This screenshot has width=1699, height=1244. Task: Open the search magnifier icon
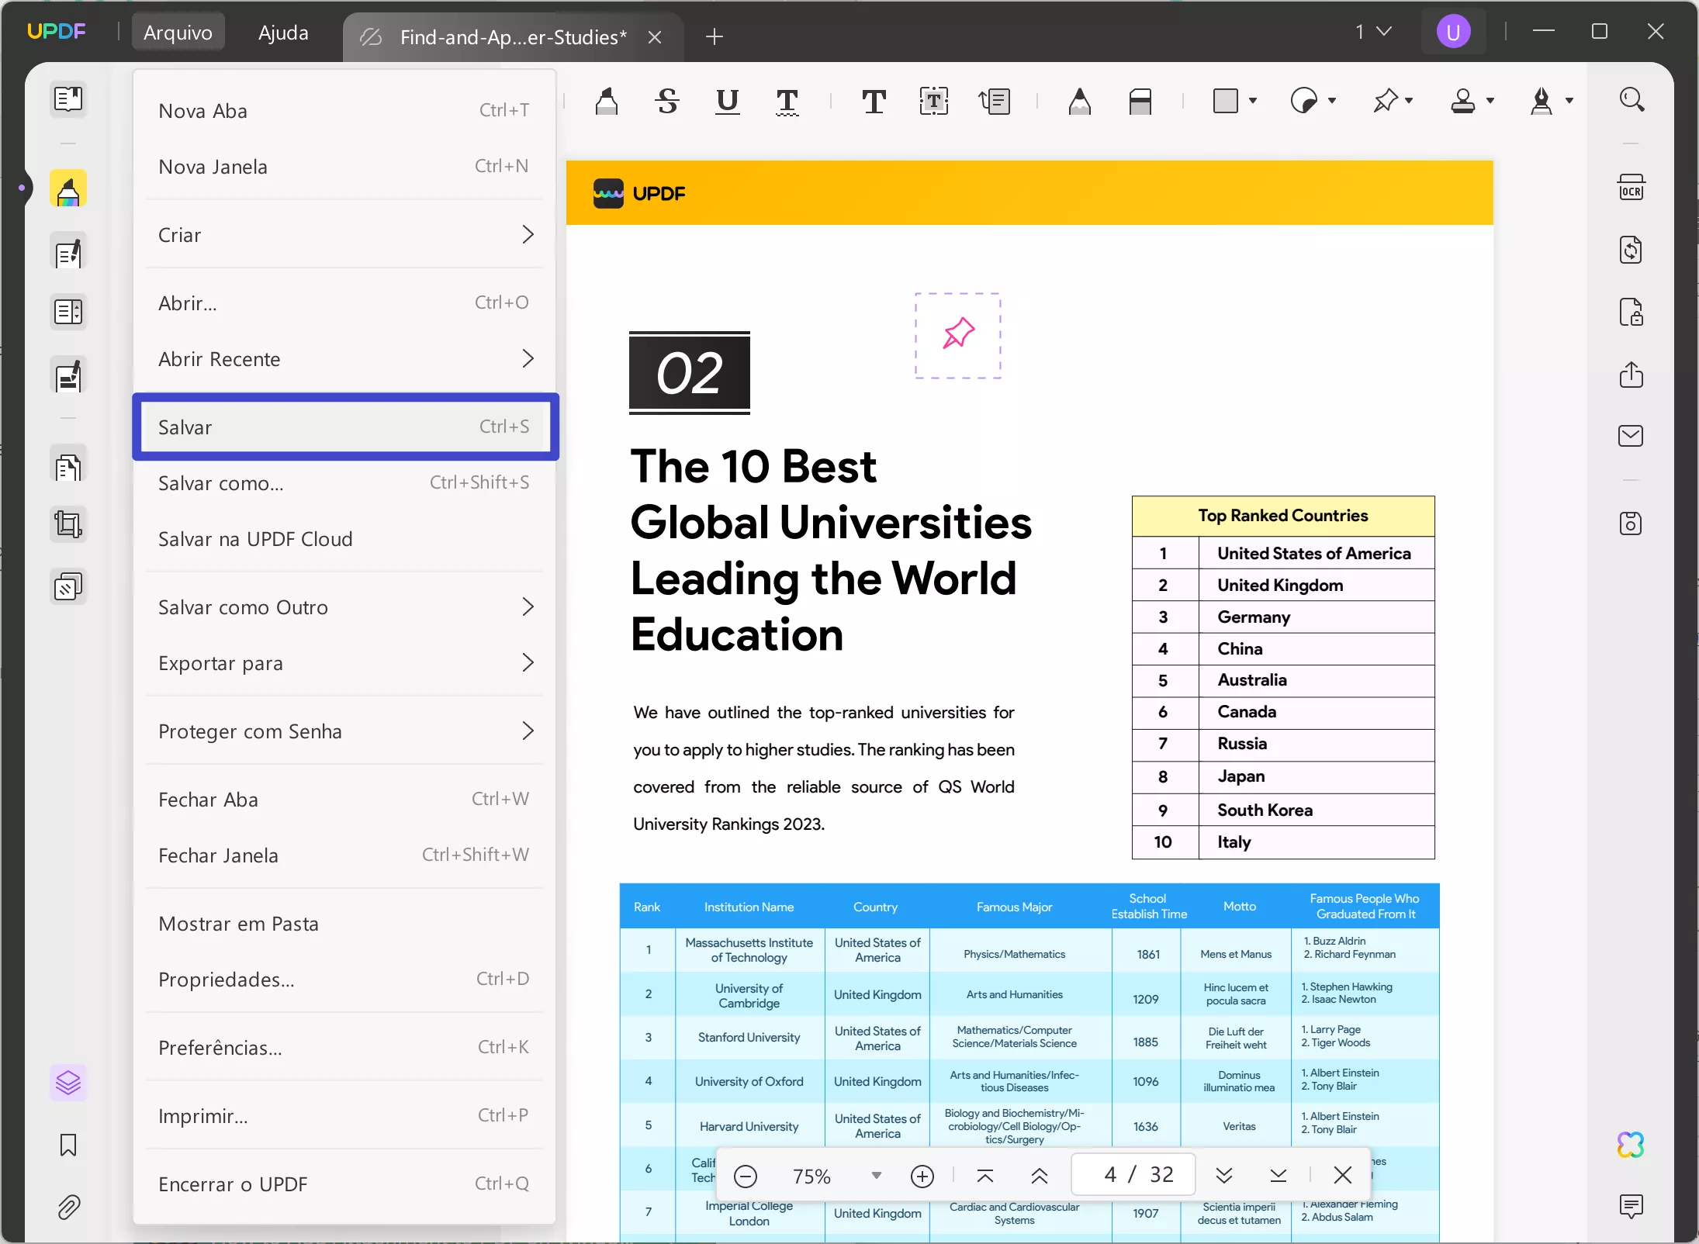click(x=1632, y=99)
